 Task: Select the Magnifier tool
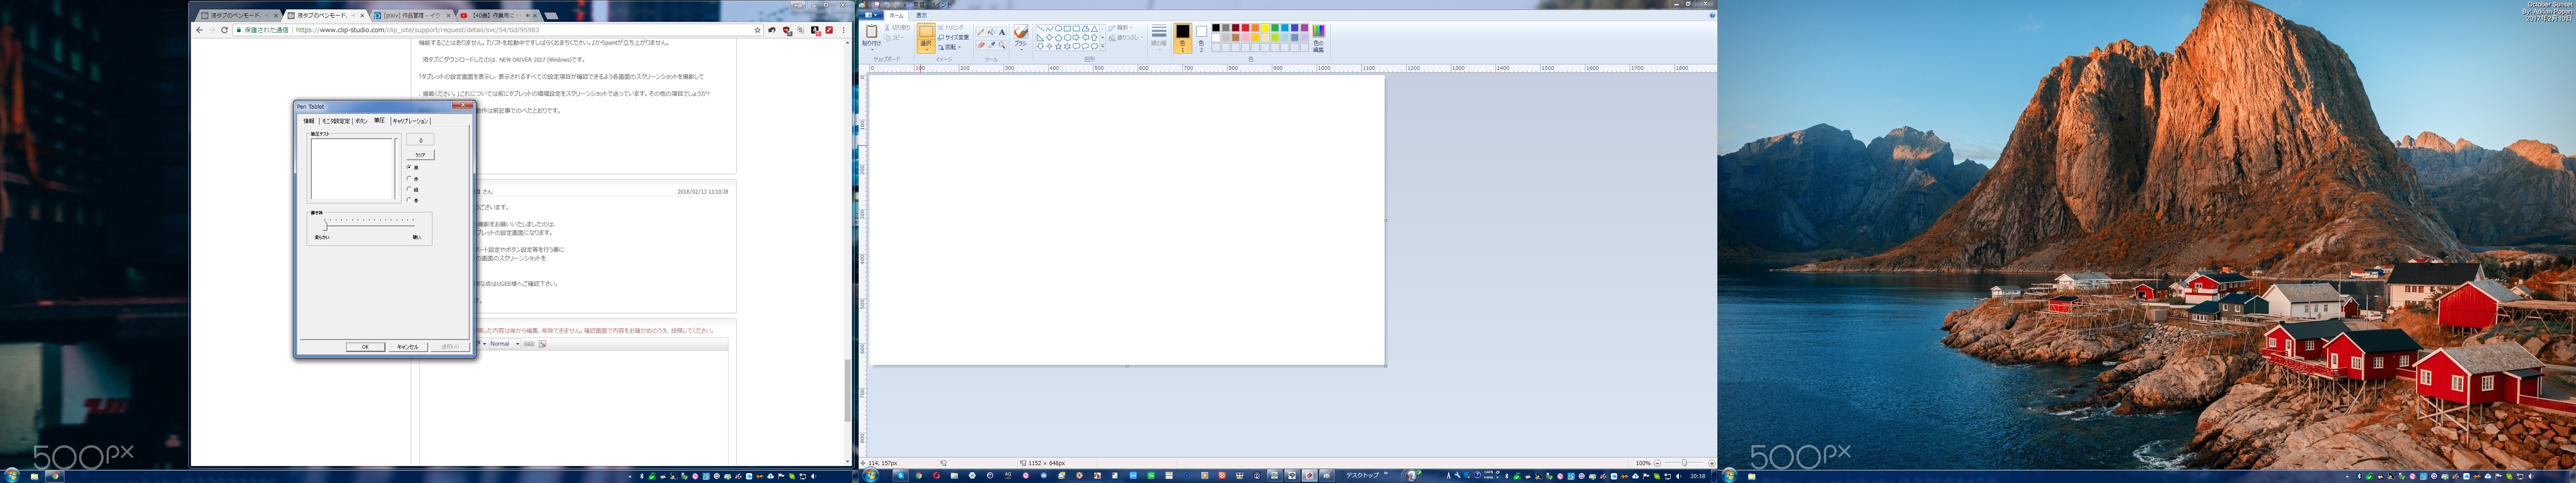click(x=1002, y=45)
